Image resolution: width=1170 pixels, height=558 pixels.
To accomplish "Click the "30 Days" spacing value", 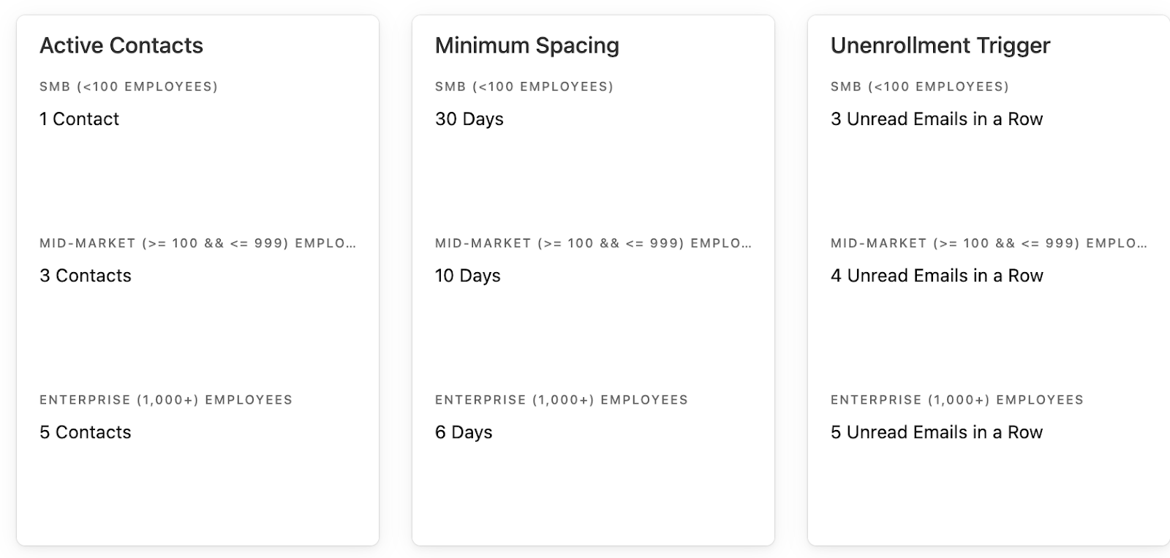I will tap(469, 119).
